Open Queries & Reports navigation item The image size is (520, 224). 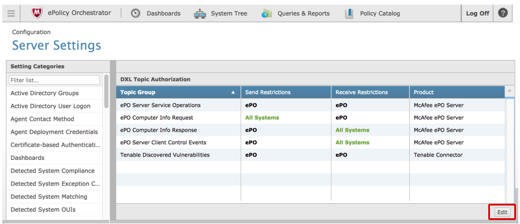304,14
